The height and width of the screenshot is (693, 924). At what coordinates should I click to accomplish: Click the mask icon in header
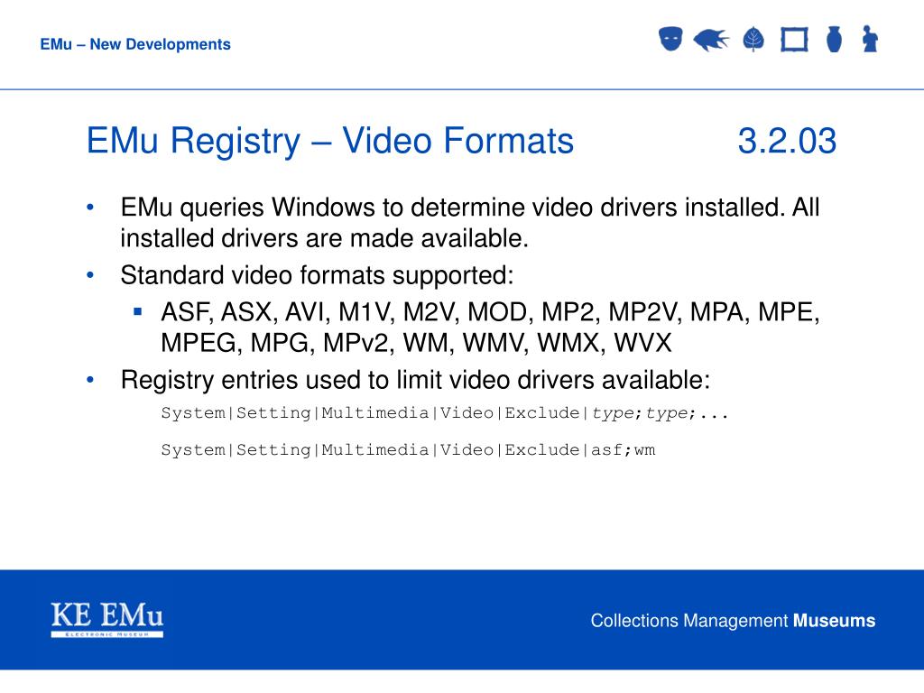coord(670,39)
